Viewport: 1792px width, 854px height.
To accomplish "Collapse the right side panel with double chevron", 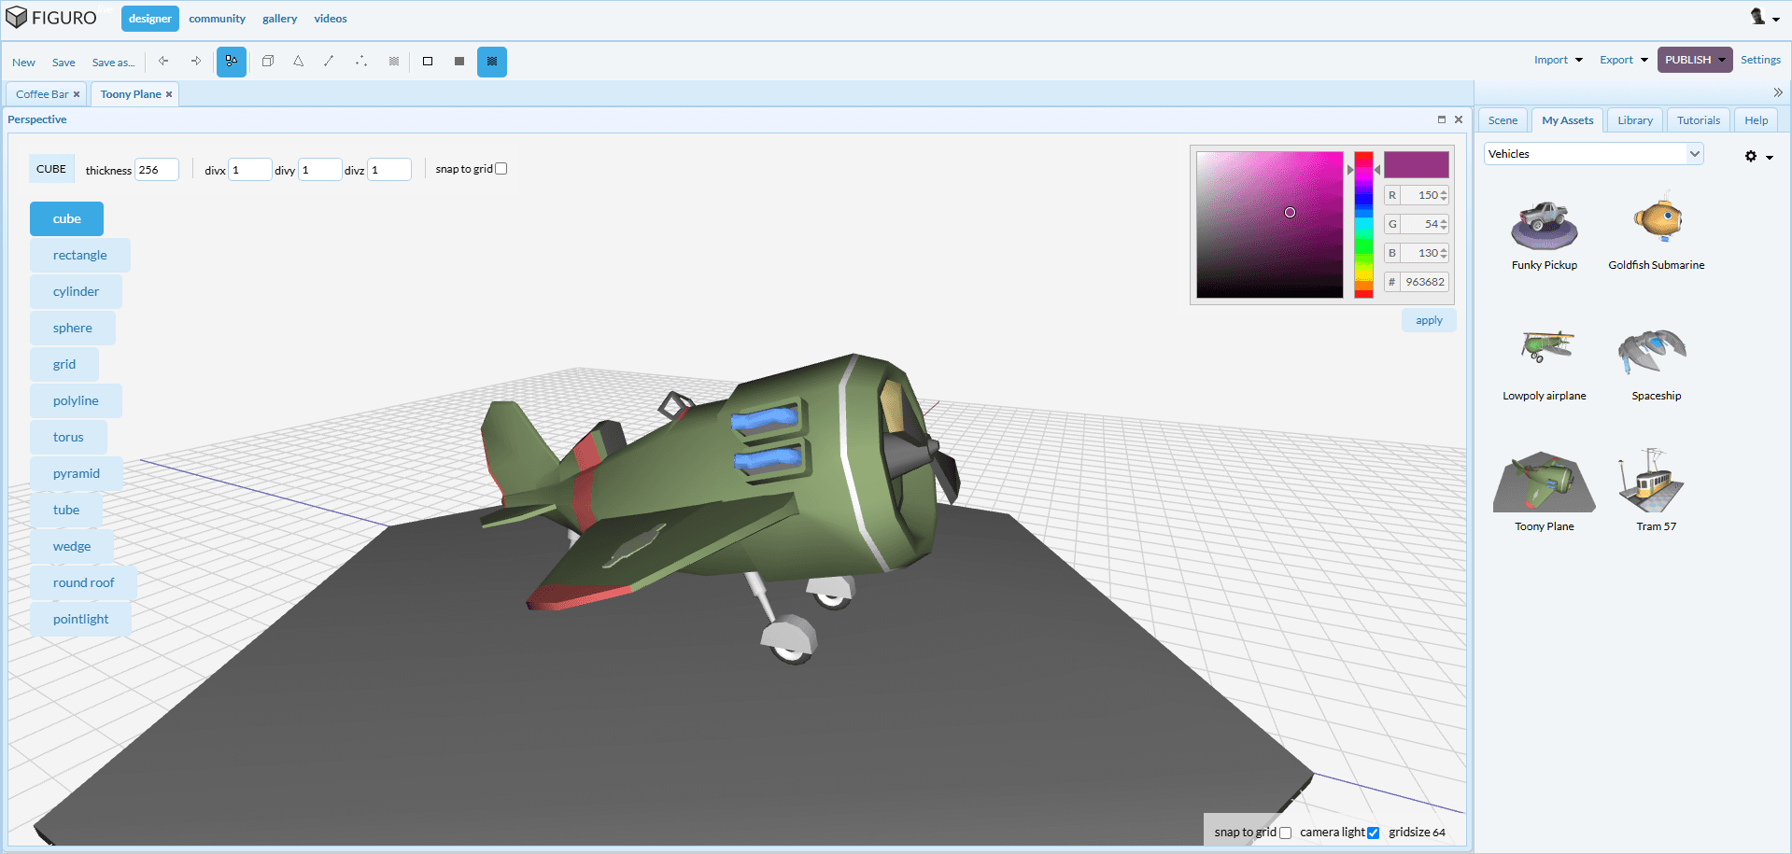I will pyautogui.click(x=1778, y=92).
